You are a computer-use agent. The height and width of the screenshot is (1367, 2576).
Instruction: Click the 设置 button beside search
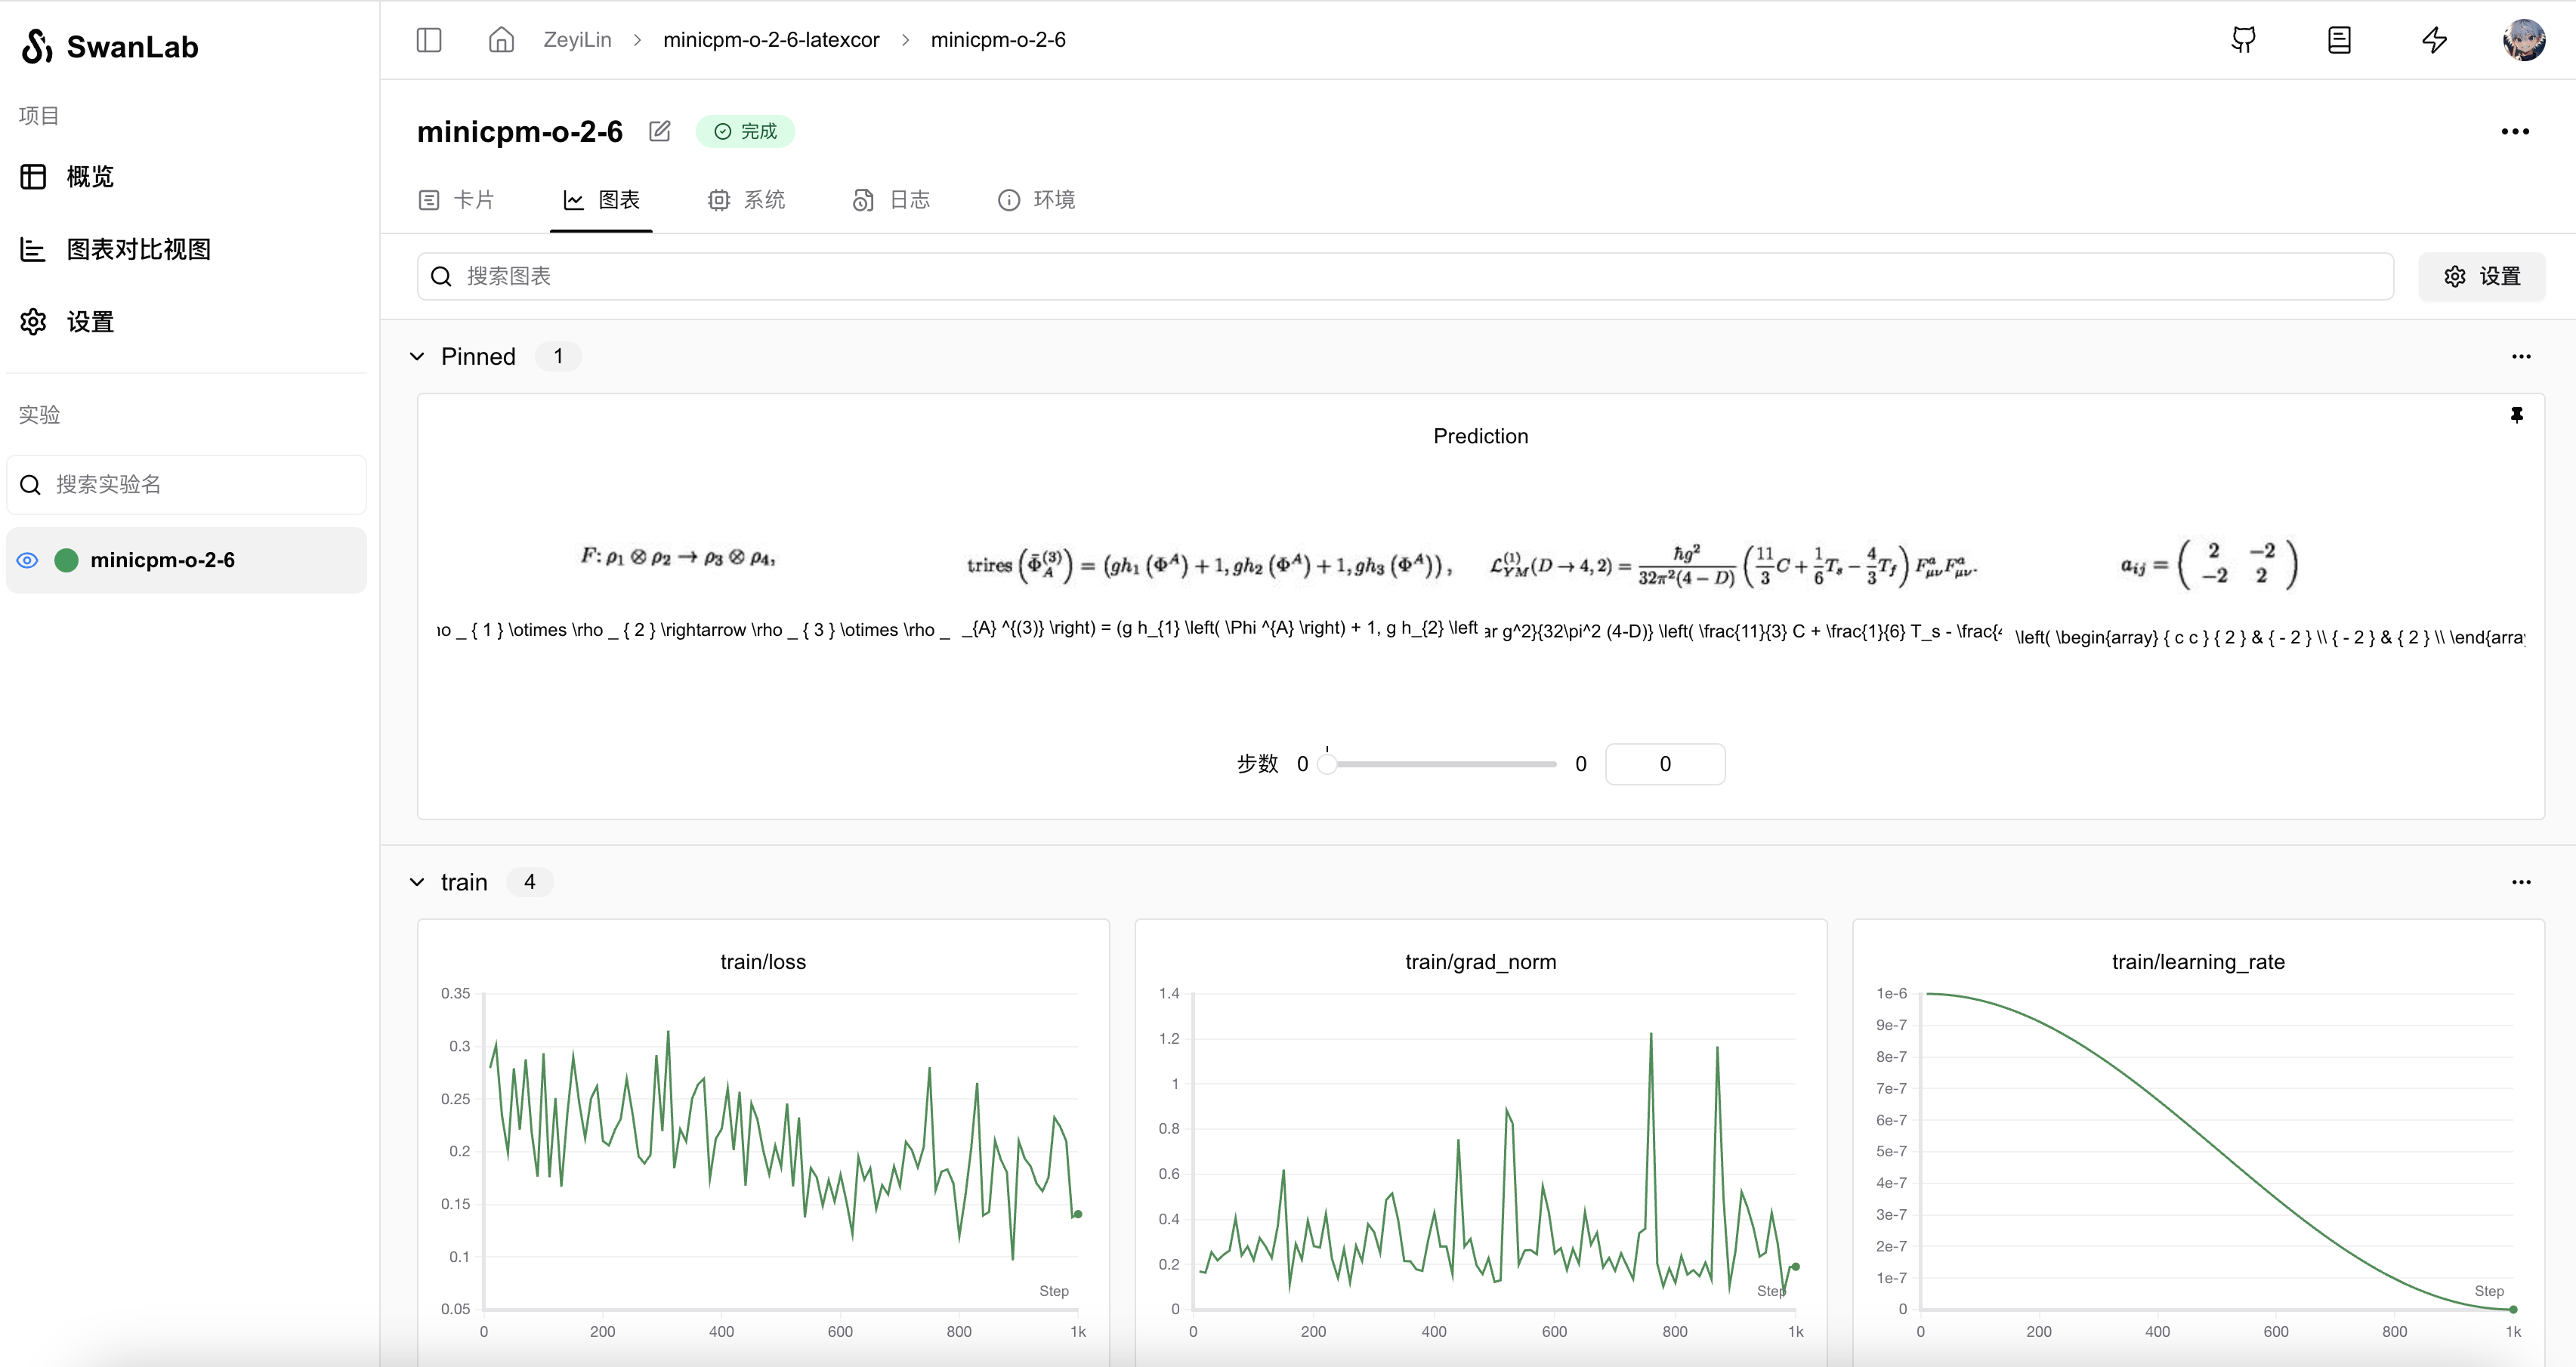2481,276
